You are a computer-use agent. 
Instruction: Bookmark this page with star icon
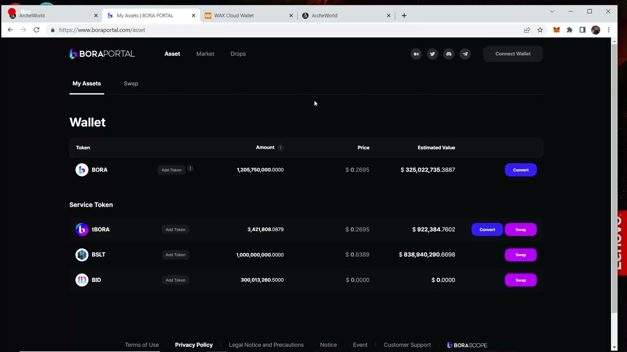[x=540, y=30]
